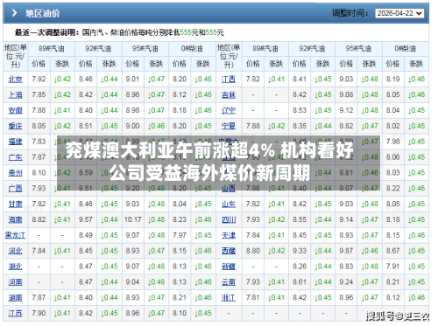Screen dimensions: 438x326
Task: Open the 贵州 region link
Action: 16,173
